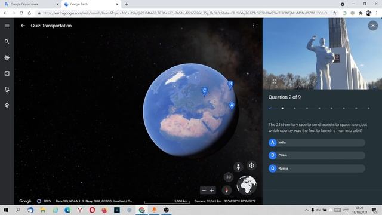Click map pin C on the globe
Image resolution: width=382 pixels, height=215 pixels.
[204, 91]
